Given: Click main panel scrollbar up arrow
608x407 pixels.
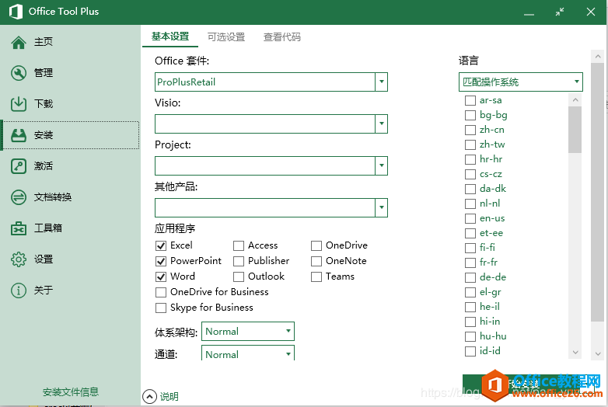Looking at the screenshot, I should [598, 57].
